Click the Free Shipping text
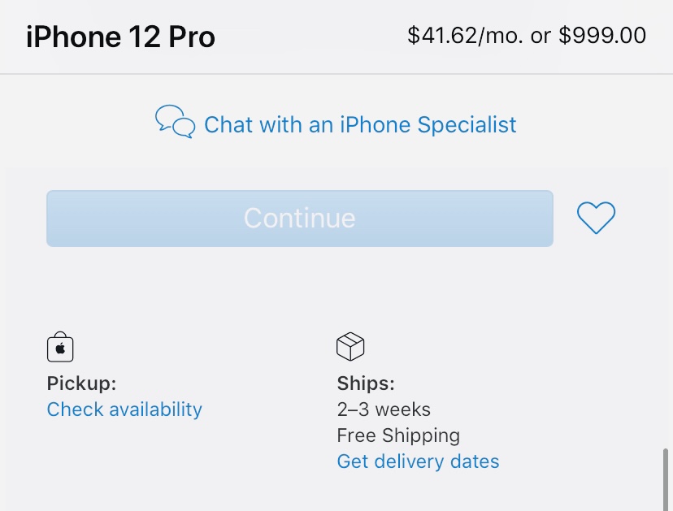Viewport: 673px width, 511px height. [398, 435]
